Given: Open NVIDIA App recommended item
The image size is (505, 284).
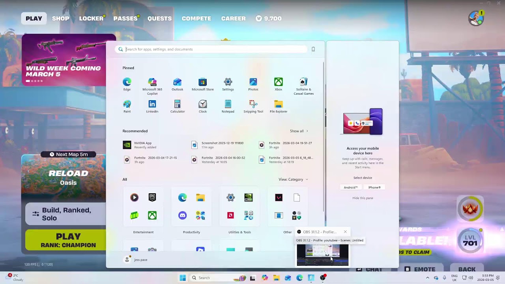Looking at the screenshot, I should [140, 145].
